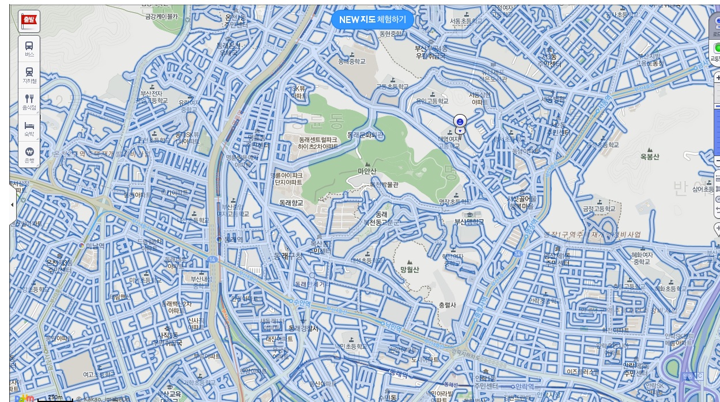Zoom out with the minus button
The height and width of the screenshot is (402, 720).
click(717, 161)
